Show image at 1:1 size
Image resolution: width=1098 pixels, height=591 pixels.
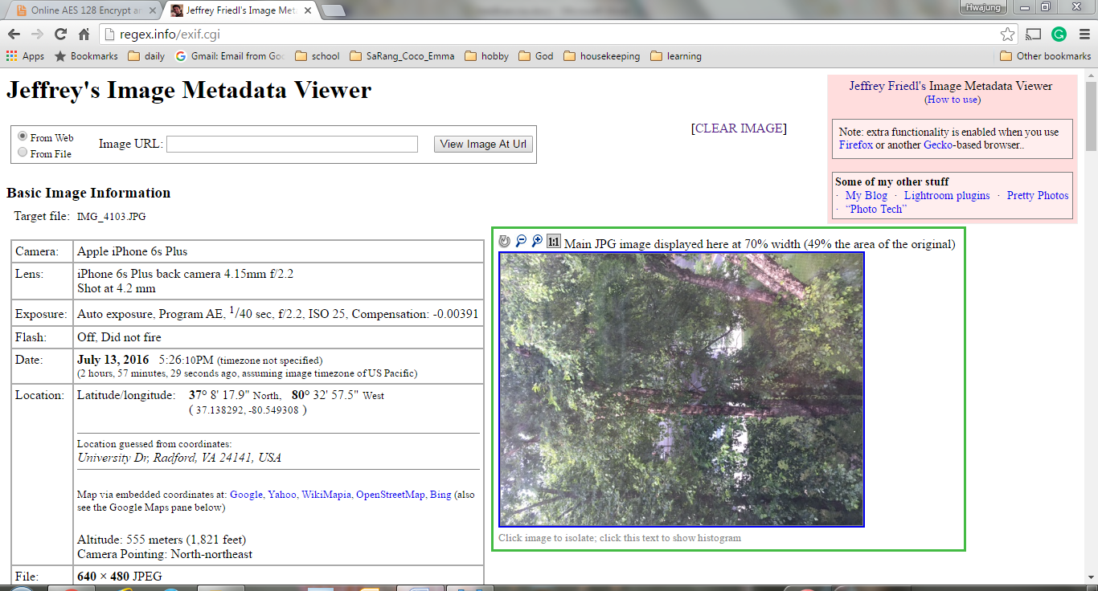(554, 241)
